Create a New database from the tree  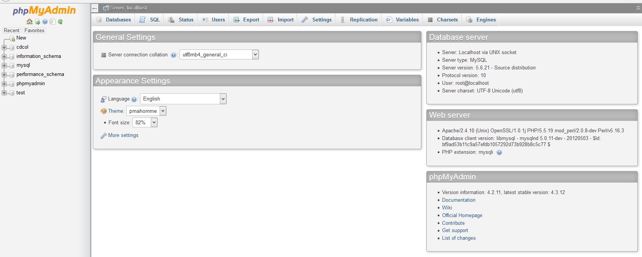(21, 38)
